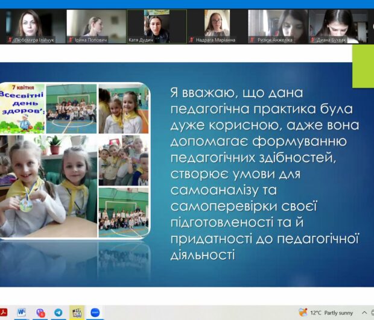Viewport: 374px width, 320px height.
Task: Click the '7 квітня Всесвітній день здоров'я' picture
Action: [22, 108]
